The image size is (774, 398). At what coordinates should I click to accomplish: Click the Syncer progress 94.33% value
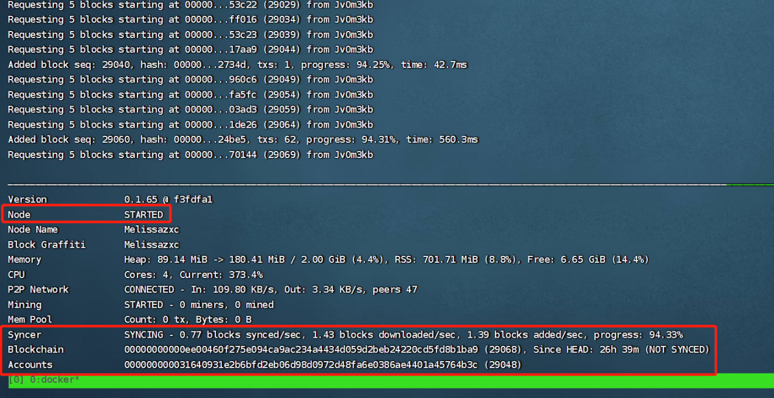point(666,335)
